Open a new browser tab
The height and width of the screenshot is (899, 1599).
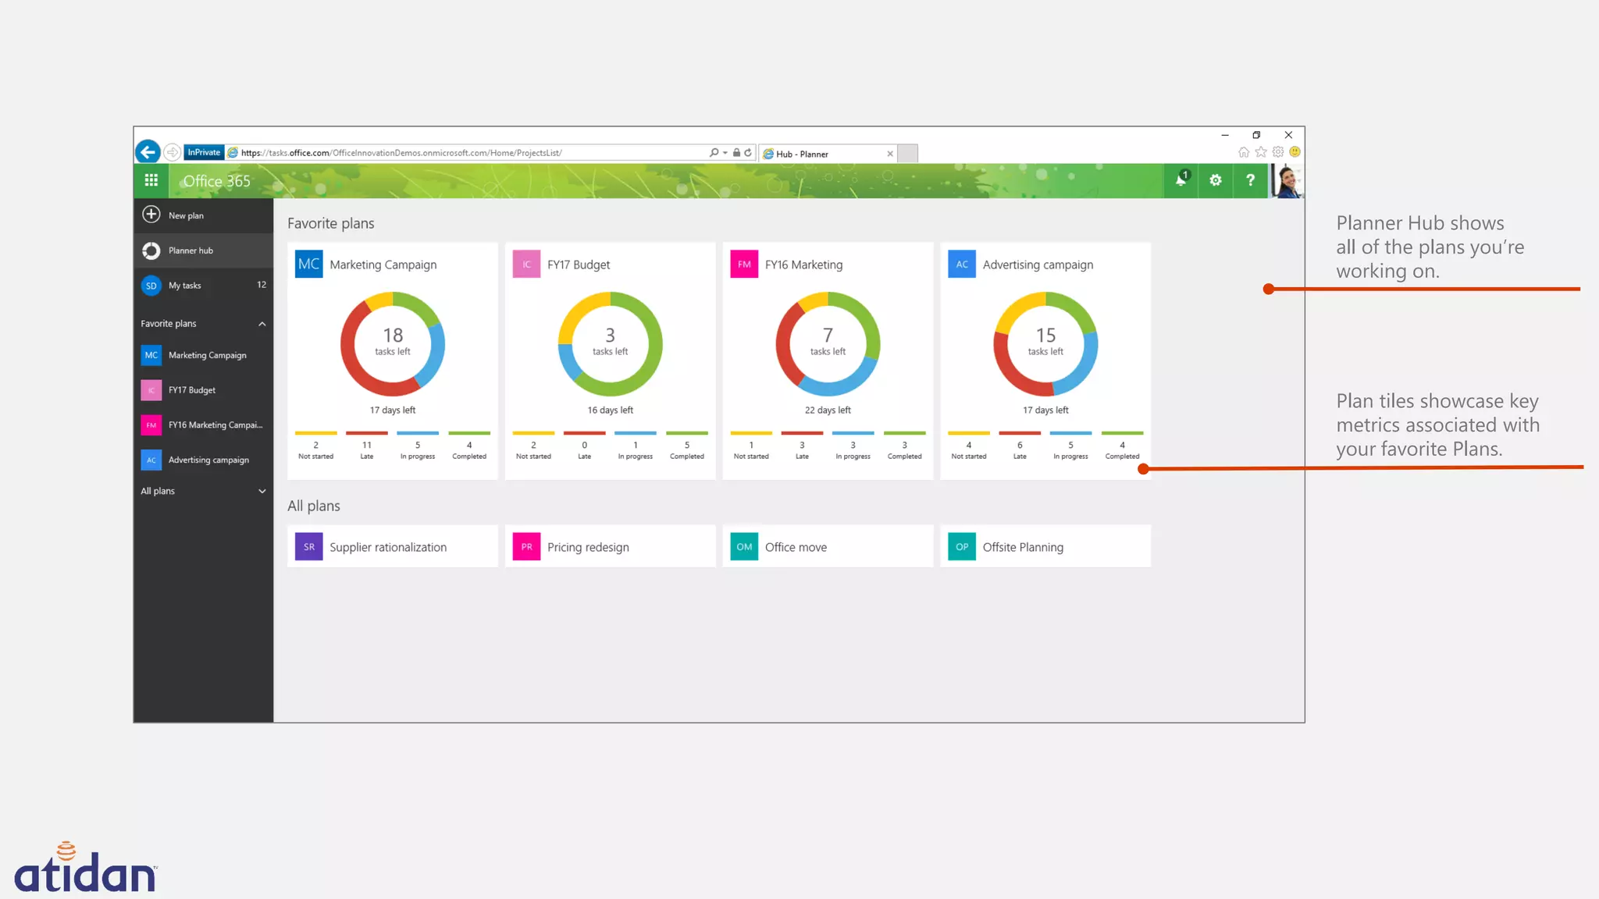pos(907,153)
